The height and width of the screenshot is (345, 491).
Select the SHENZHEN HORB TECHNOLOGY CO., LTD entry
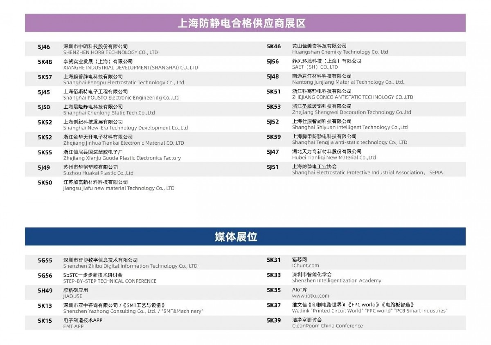click(x=110, y=52)
